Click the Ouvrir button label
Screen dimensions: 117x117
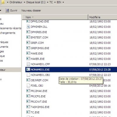(14, 11)
